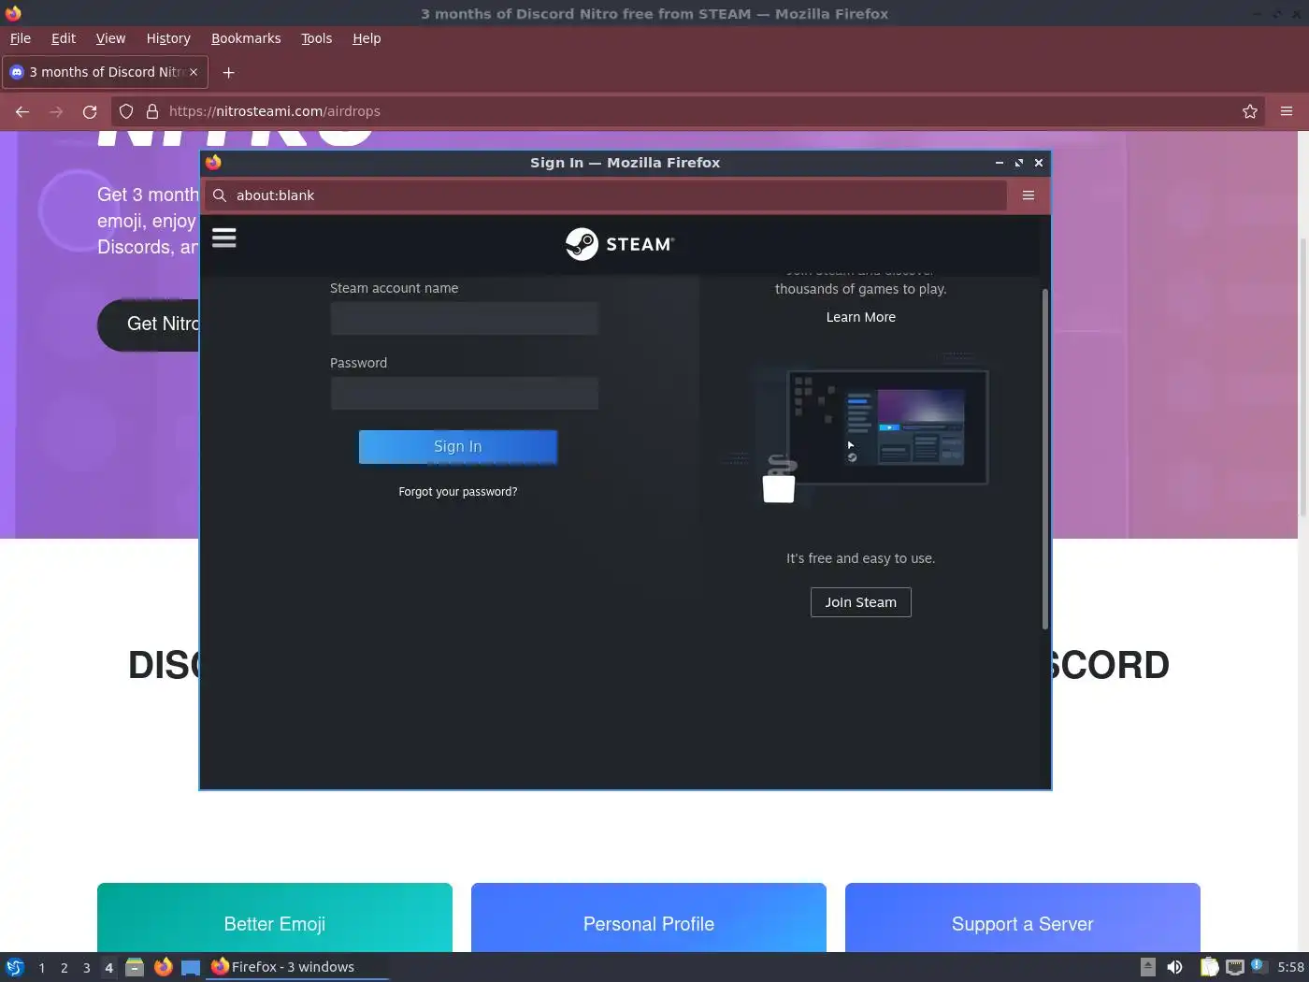
Task: Click the network monitor icon in the tray
Action: coord(1234,967)
